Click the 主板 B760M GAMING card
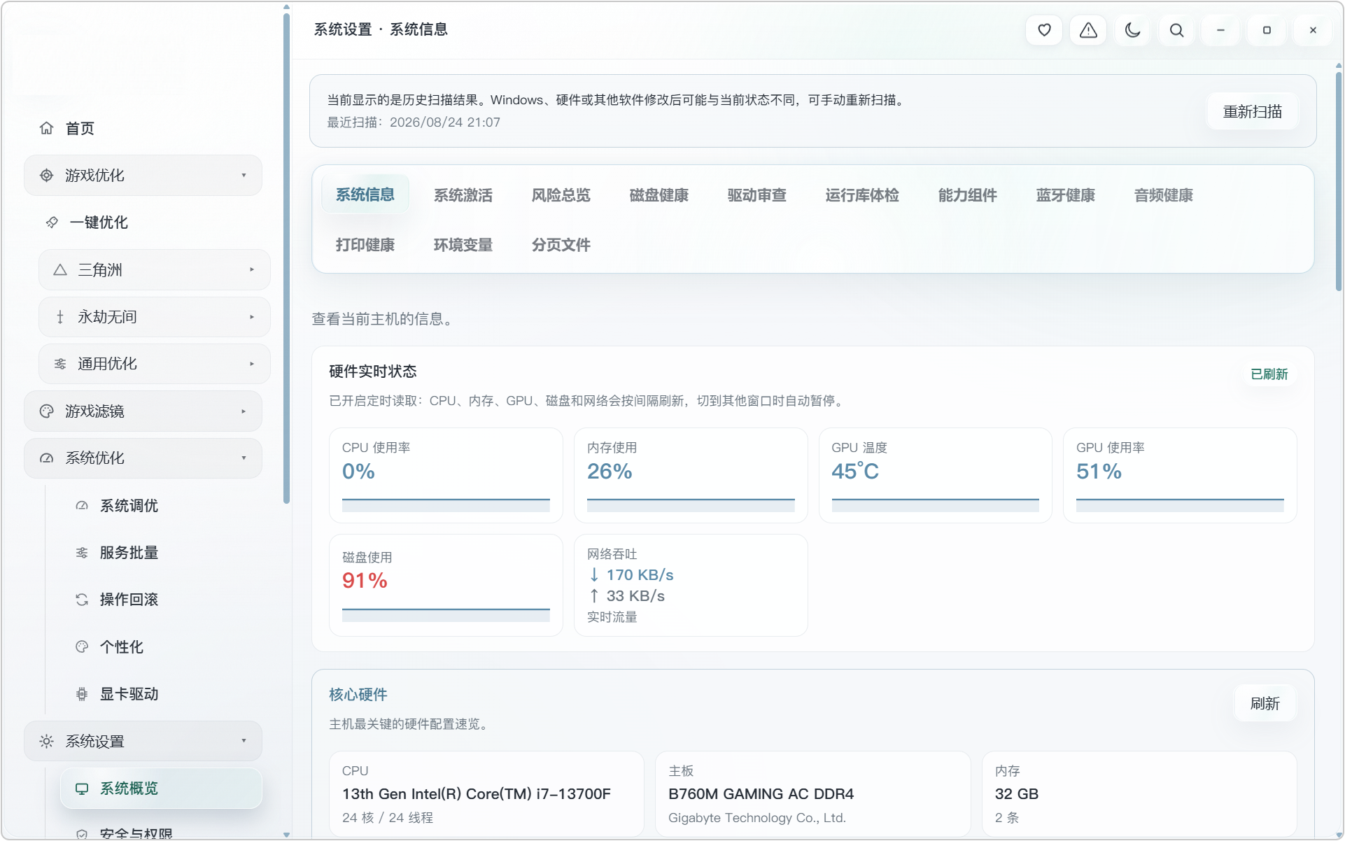This screenshot has width=1345, height=841. pyautogui.click(x=812, y=794)
